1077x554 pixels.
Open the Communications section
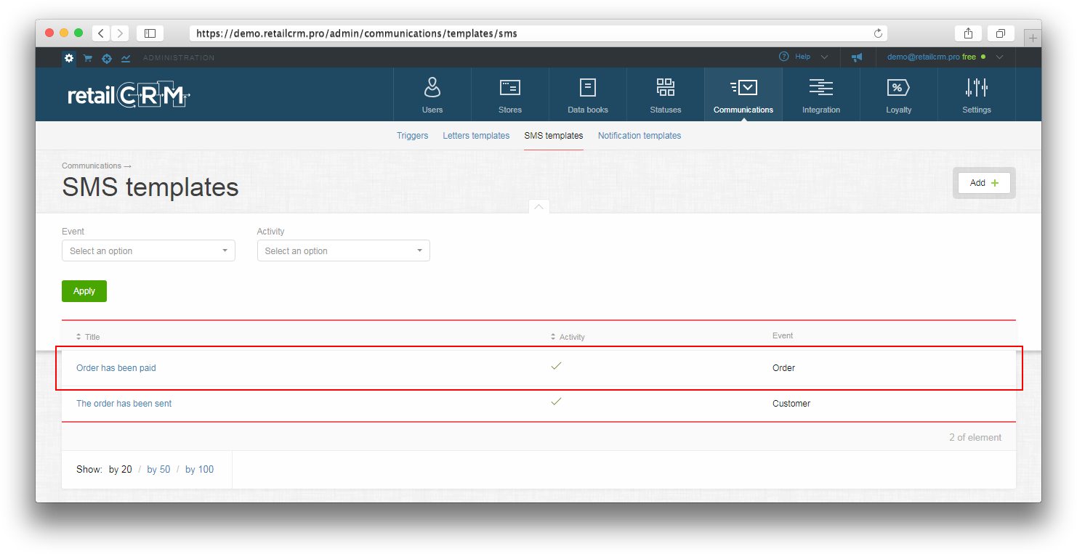click(743, 94)
